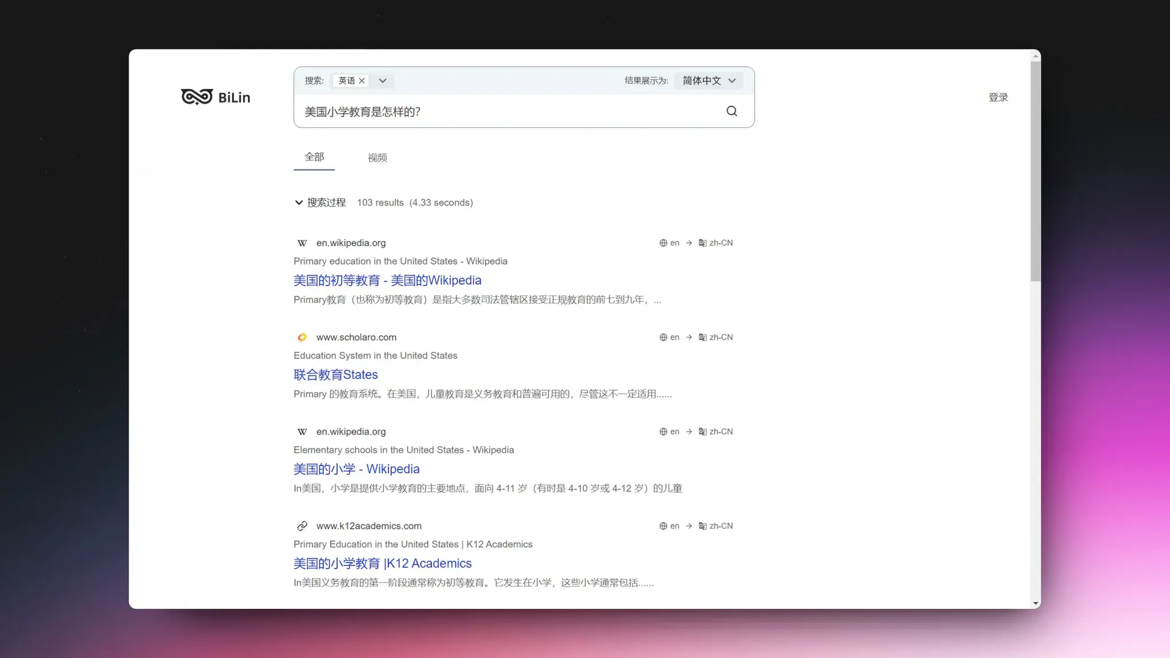Open the 联合教育States result link
1170x658 pixels.
pyautogui.click(x=336, y=375)
